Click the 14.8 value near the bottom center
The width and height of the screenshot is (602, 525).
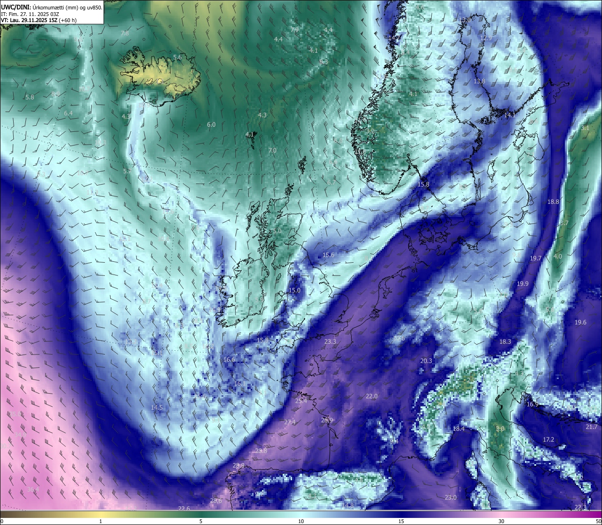coord(348,506)
